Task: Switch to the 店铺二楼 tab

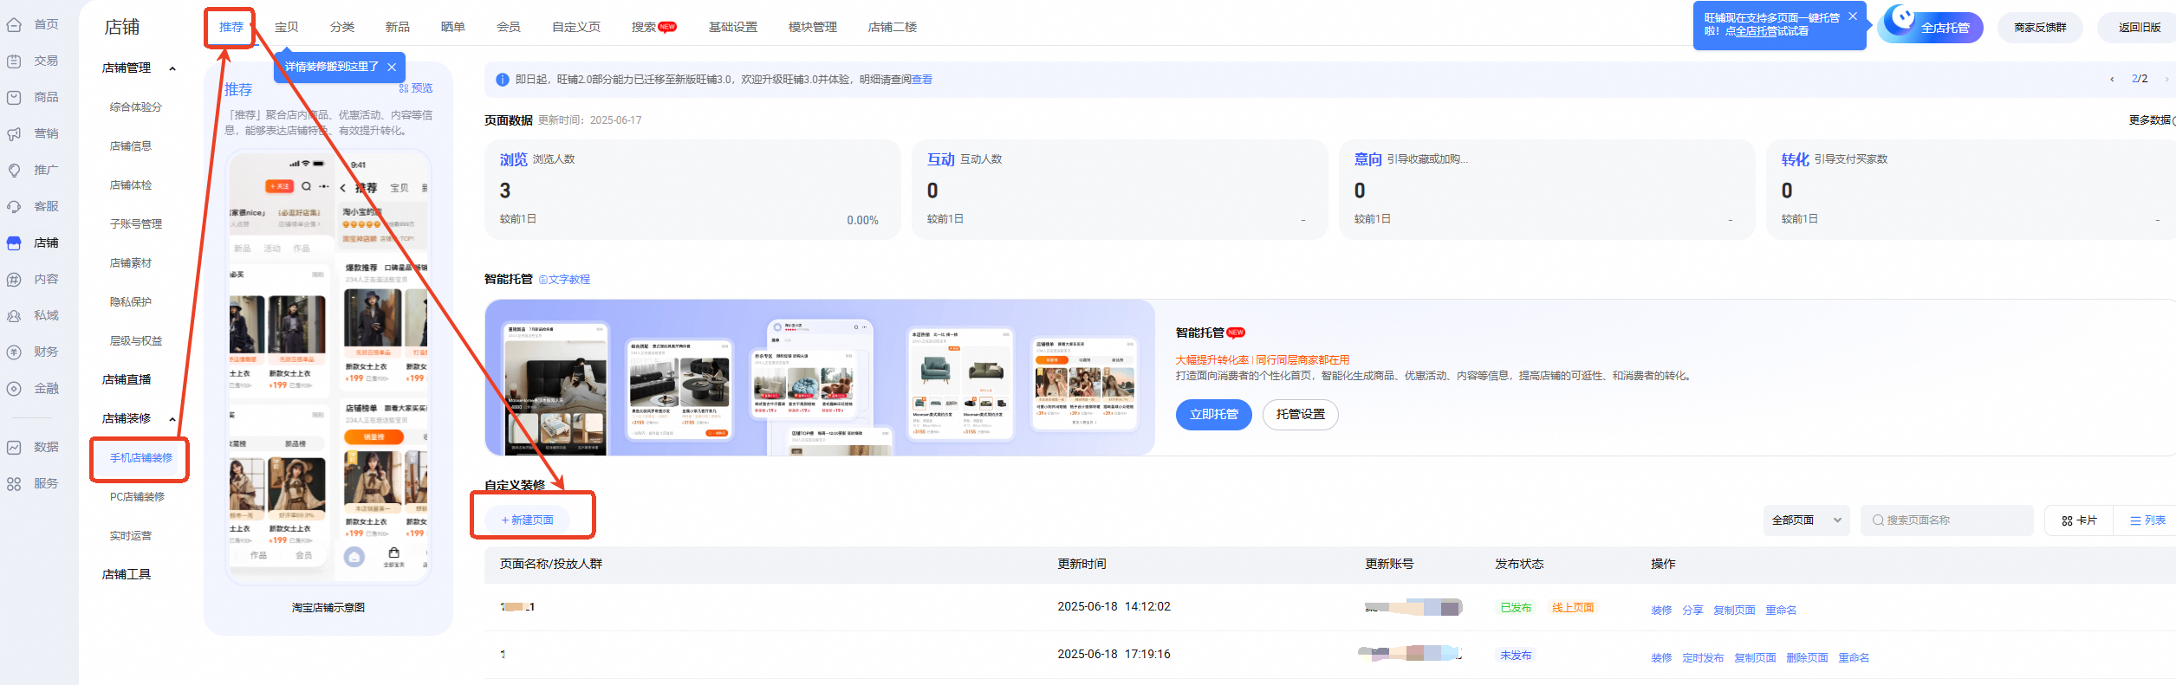Action: (893, 27)
